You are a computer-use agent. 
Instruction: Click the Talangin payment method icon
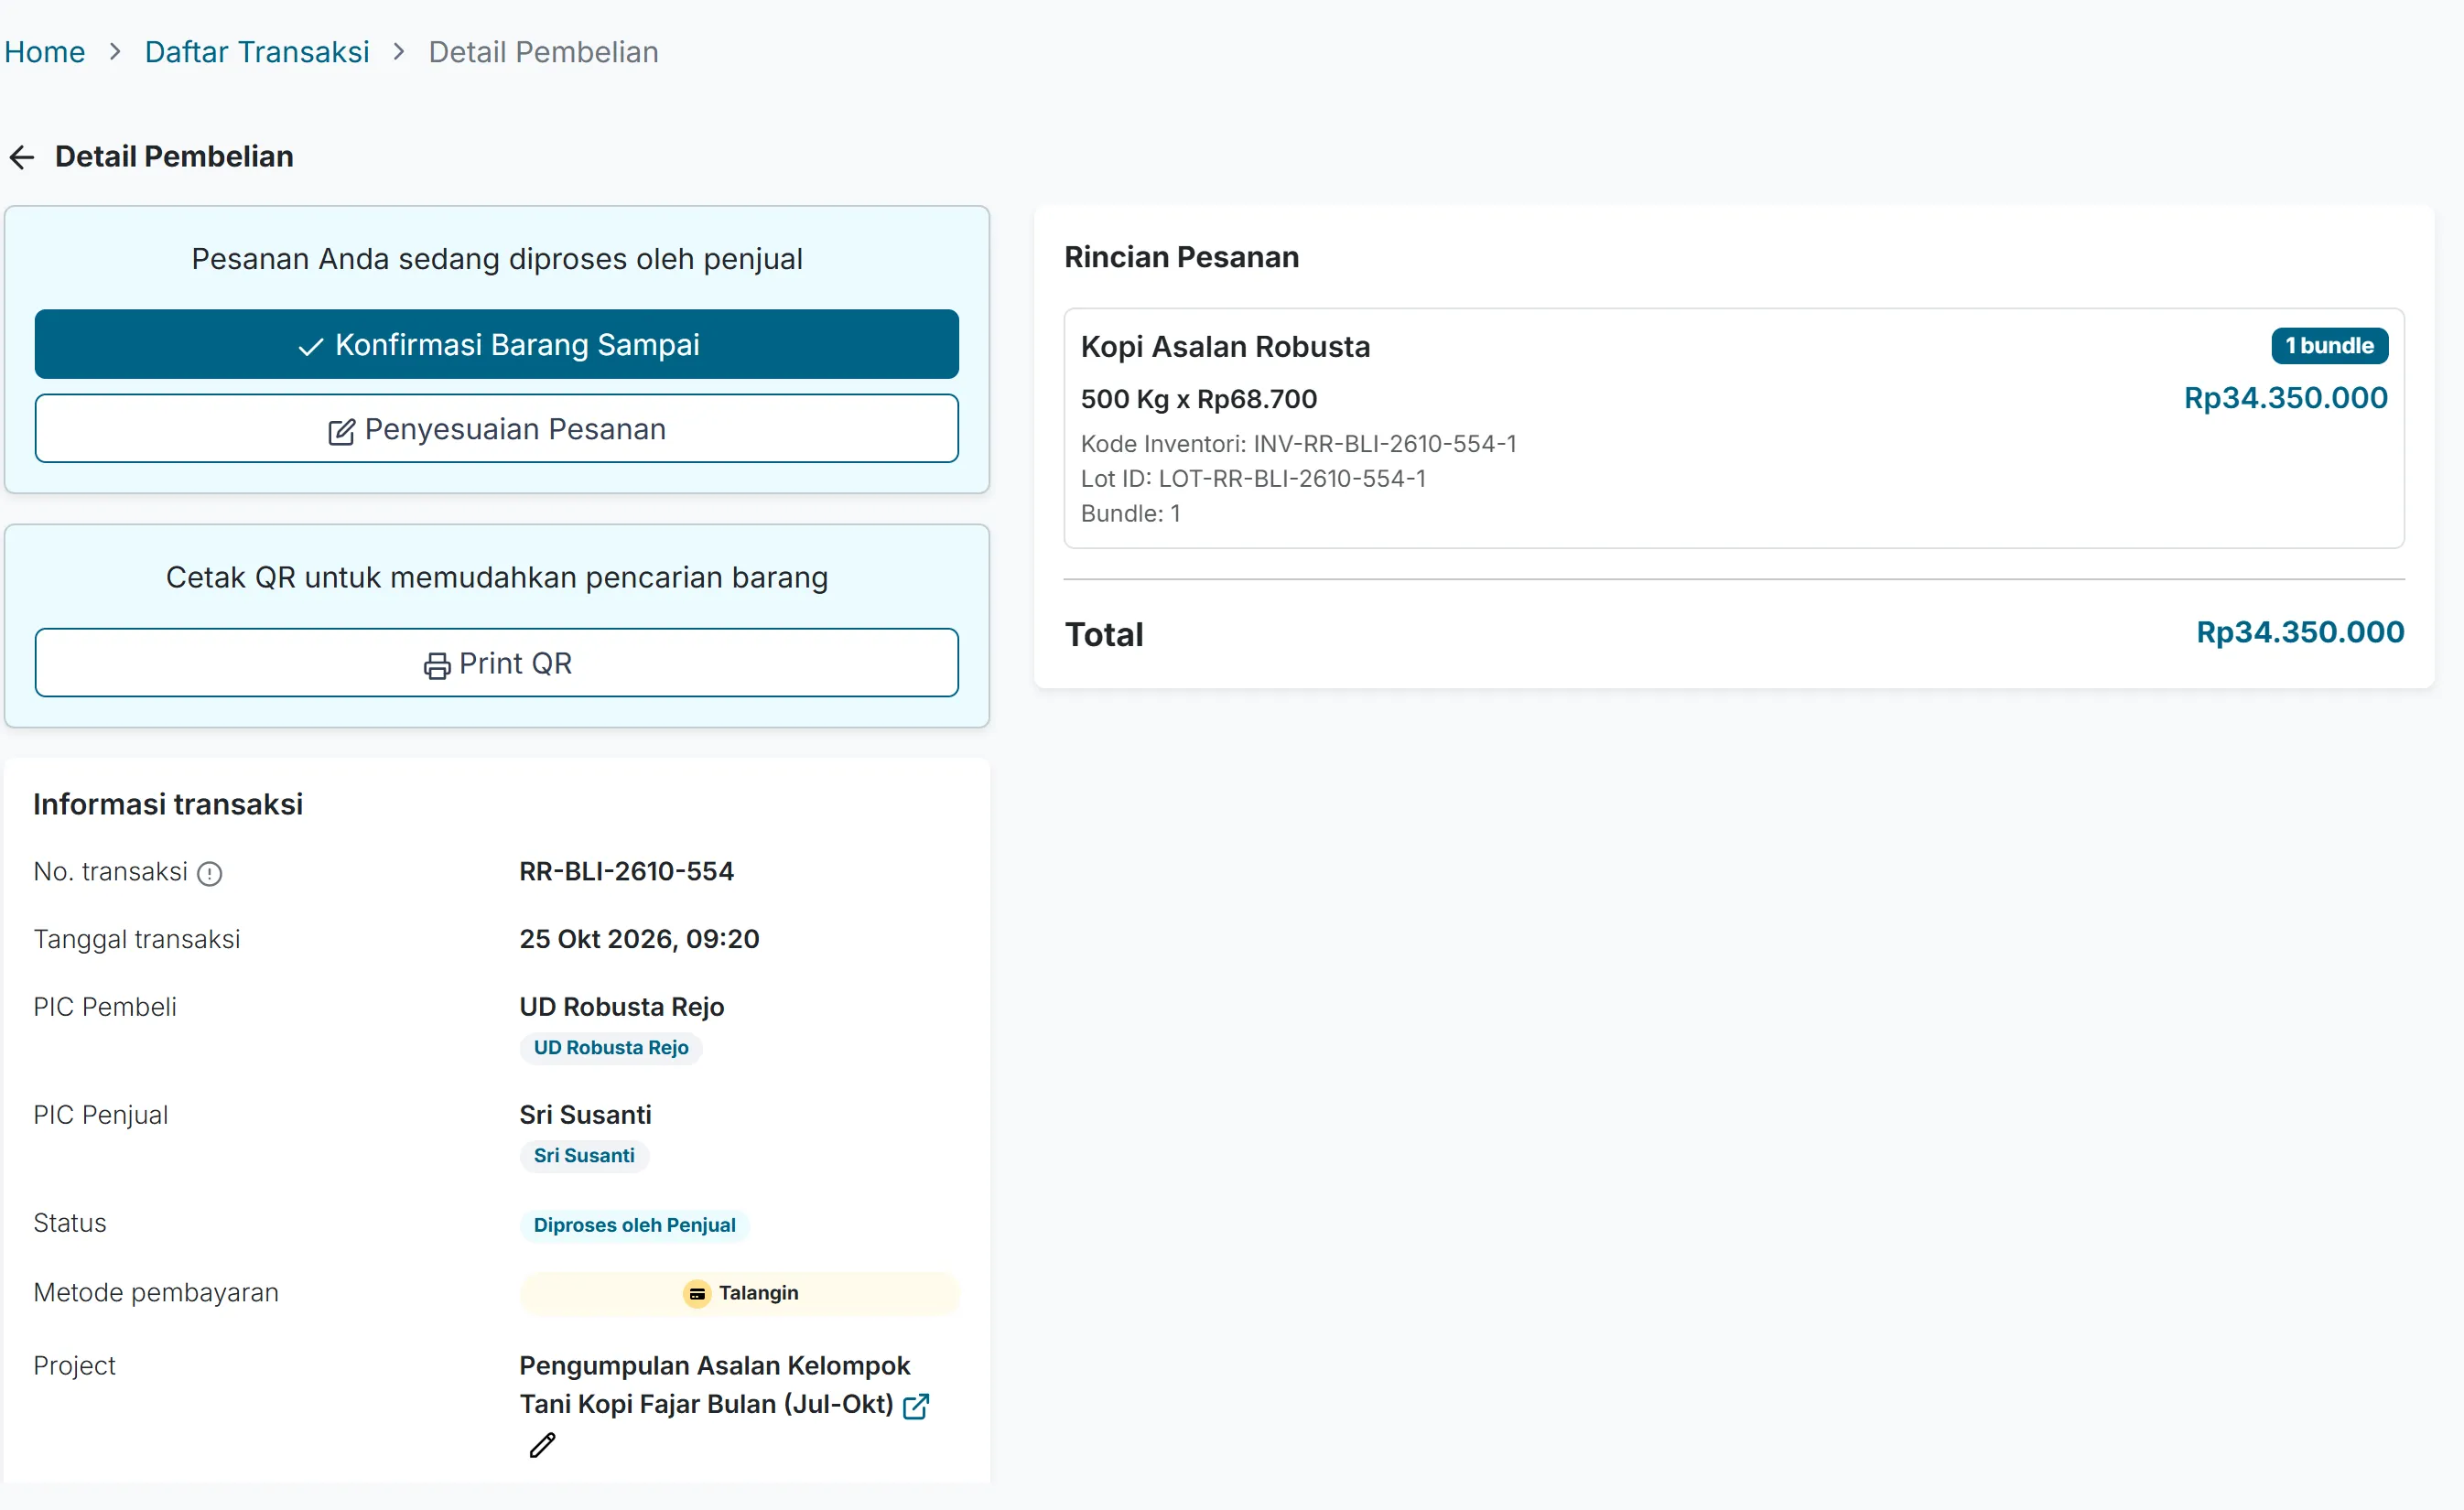pyautogui.click(x=697, y=1294)
